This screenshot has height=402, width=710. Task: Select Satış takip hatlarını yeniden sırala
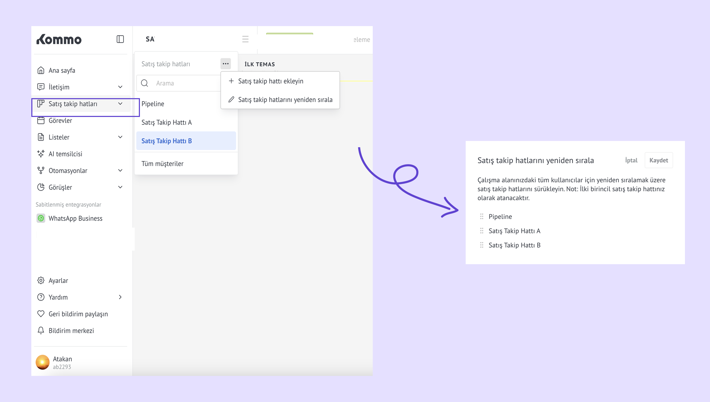coord(285,100)
